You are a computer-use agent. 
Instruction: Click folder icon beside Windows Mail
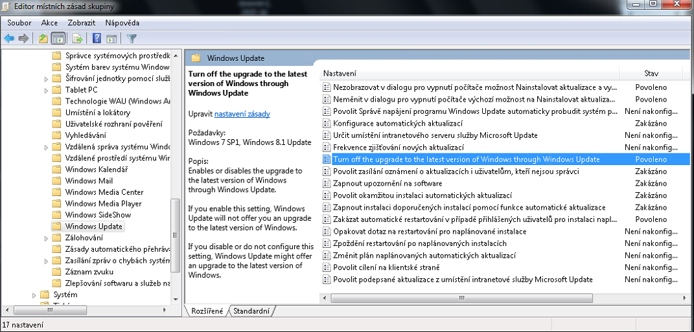(x=56, y=181)
